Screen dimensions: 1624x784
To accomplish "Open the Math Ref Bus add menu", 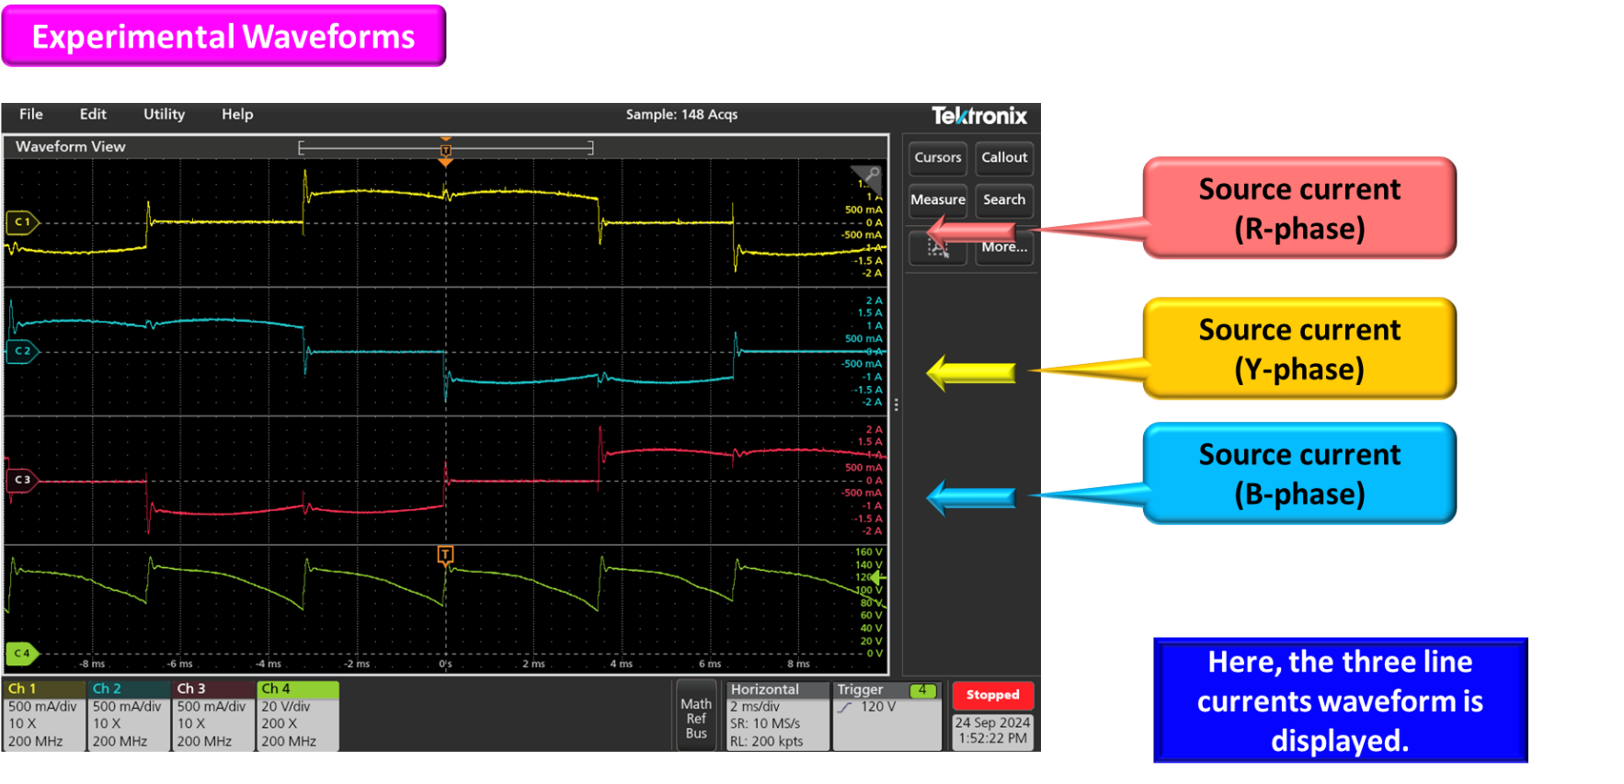I will pos(696,718).
